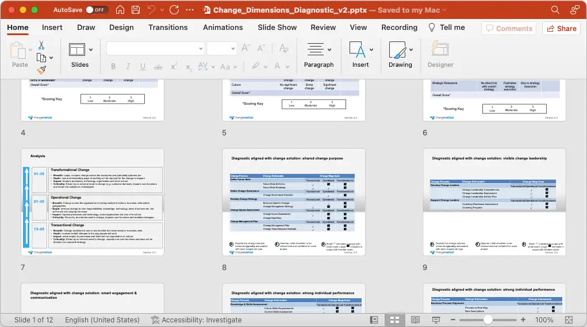The height and width of the screenshot is (327, 587).
Task: Open the character spacing AV dropdown
Action: pos(206,67)
